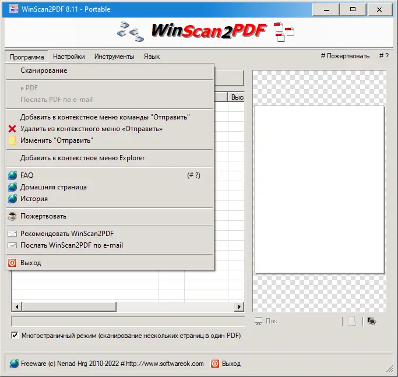Click envelope icon beside Рекомендовать WinScan2PDF
This screenshot has height=377, width=398.
click(12, 234)
